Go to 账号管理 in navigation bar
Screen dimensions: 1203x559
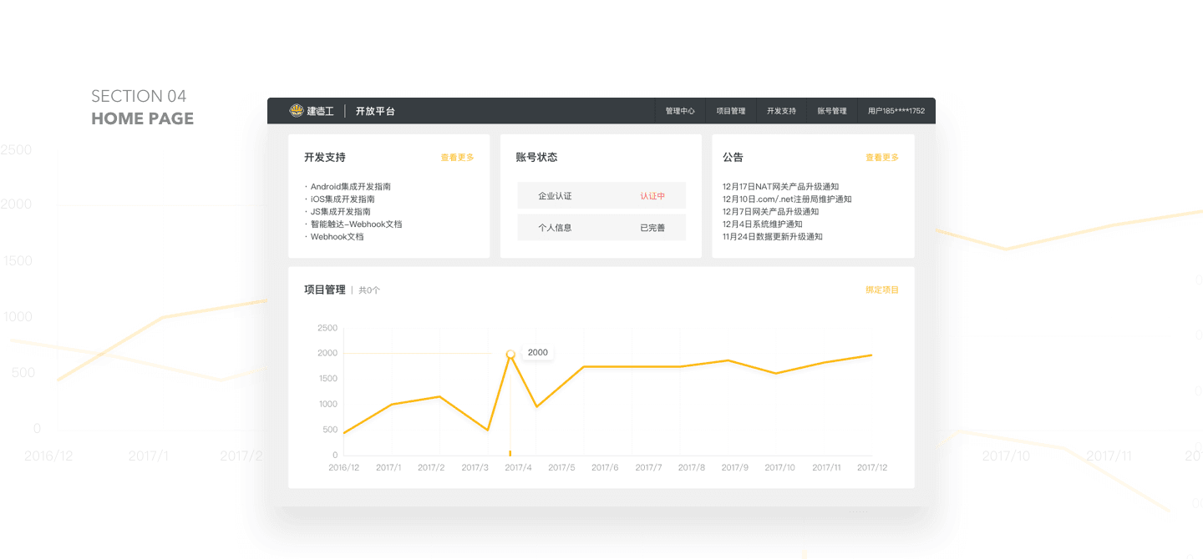(832, 111)
